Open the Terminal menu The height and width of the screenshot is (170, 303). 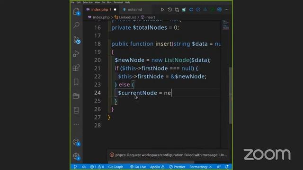pyautogui.click(x=118, y=2)
